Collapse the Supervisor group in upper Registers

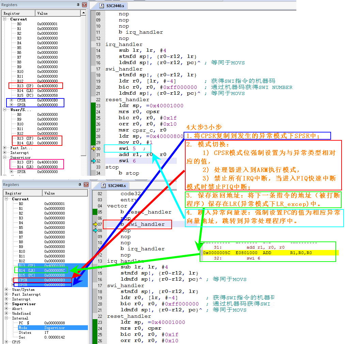point(5,157)
